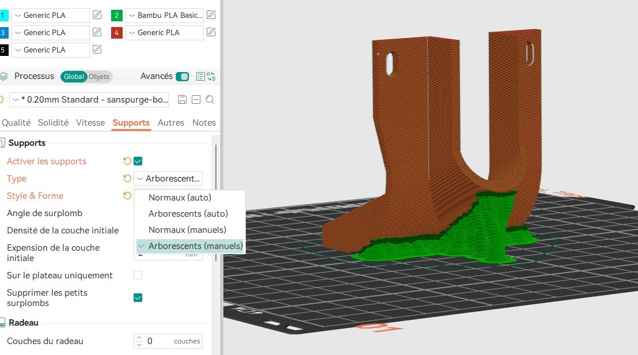638x355 pixels.
Task: Open the filament 3 Generic PLA dropdown
Action: (x=51, y=32)
